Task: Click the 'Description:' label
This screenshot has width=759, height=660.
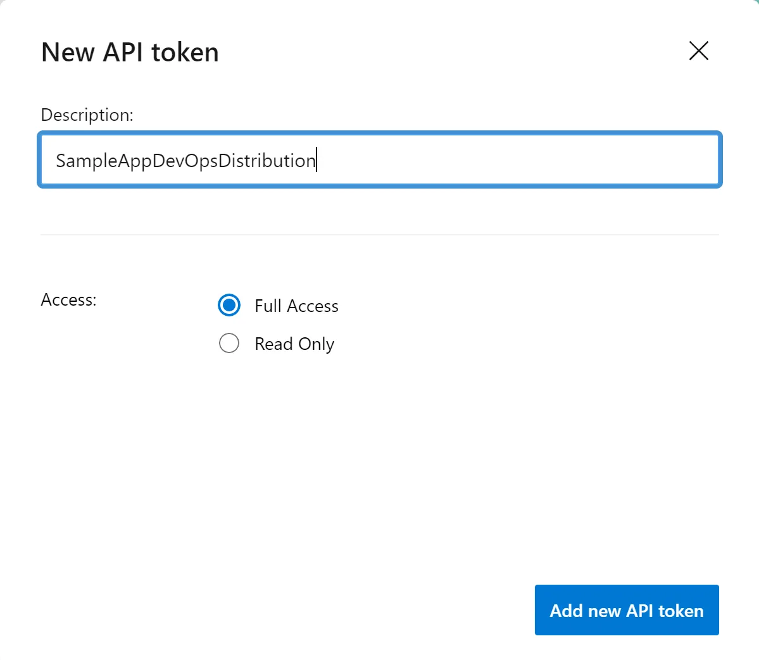Action: coord(87,115)
